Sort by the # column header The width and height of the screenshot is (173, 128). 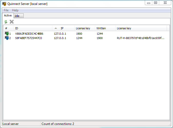[x=8, y=28]
